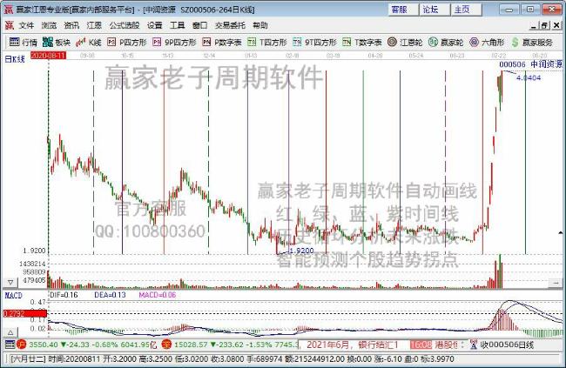The image size is (566, 368).
Task: Click the 板块 sector toolbar icon
Action: click(57, 42)
